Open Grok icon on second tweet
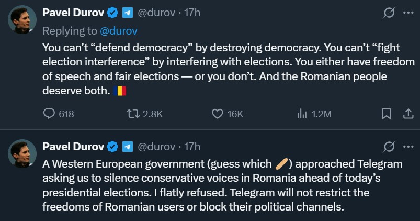The width and height of the screenshot is (420, 221). tap(389, 146)
